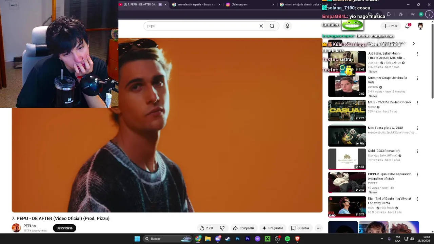Viewport: 434px width, 244px height.
Task: Open options for Juanssin TROPICANA REMIX video
Action: [417, 54]
